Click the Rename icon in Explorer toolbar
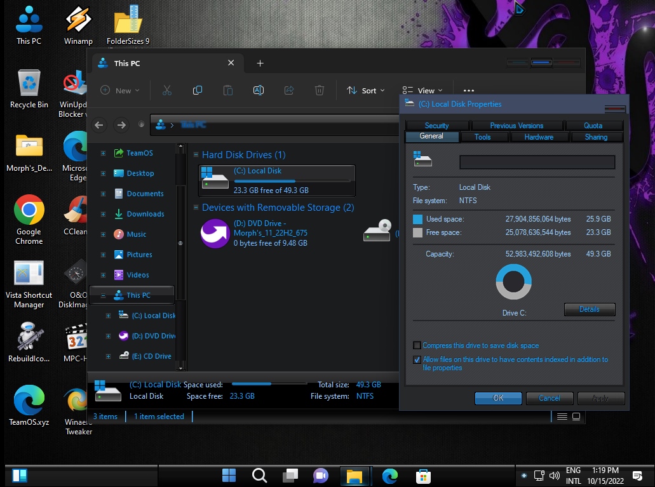The width and height of the screenshot is (655, 487). click(259, 91)
